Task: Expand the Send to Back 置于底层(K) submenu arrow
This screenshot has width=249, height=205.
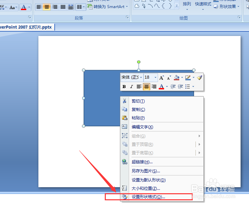Action: [199, 153]
